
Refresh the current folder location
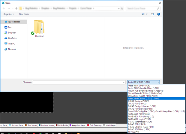point(122,8)
